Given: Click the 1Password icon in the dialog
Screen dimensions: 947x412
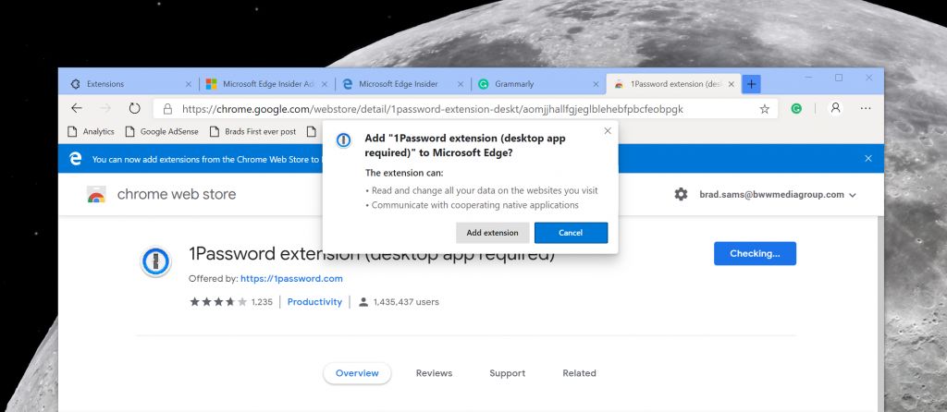Looking at the screenshot, I should [344, 140].
